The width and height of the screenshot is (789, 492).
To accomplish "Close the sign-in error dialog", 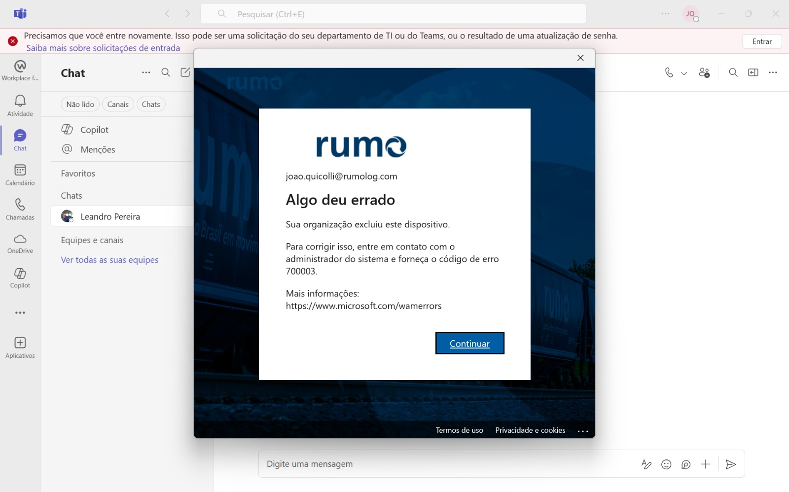I will pos(580,58).
